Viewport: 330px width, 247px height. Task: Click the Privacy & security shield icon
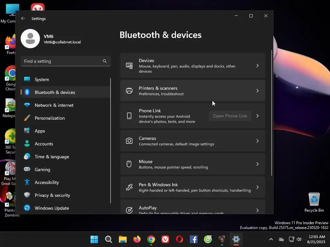click(27, 195)
